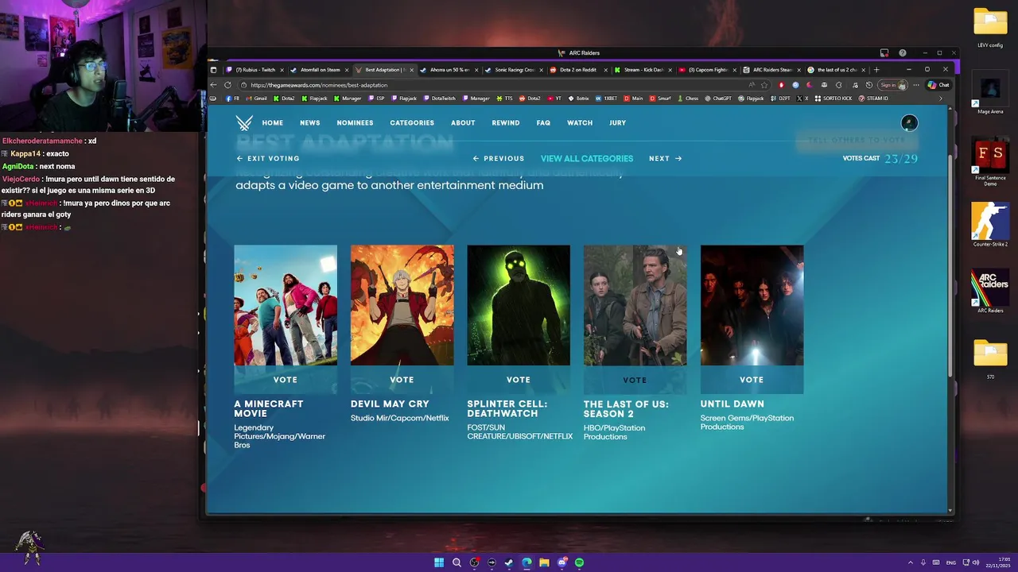Open the DotaTwitch bookmark
This screenshot has height=572, width=1018.
pos(439,99)
